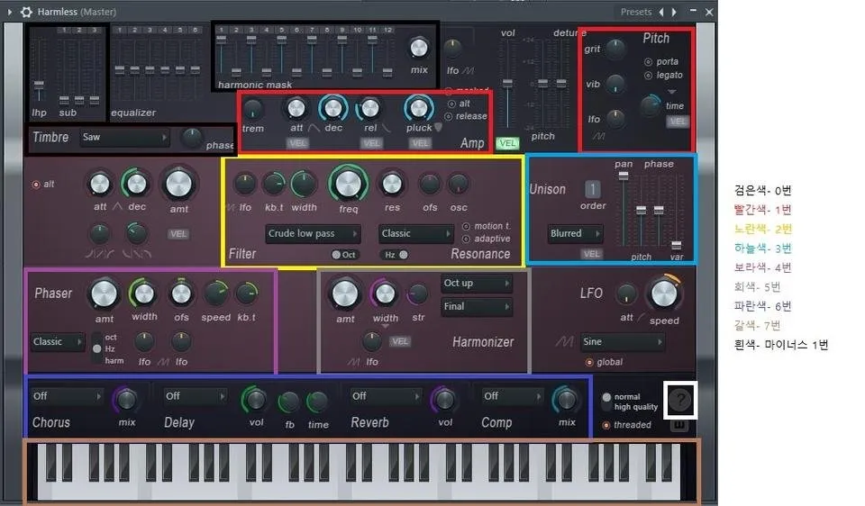Screen dimensions: 865x506
Task: Open the Chorus Off dropdown
Action: pyautogui.click(x=66, y=396)
